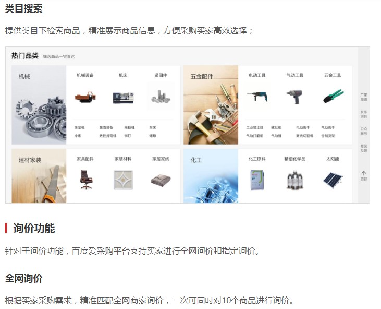
Task: Open 厂家频道 in the side bar
Action: click(x=364, y=97)
